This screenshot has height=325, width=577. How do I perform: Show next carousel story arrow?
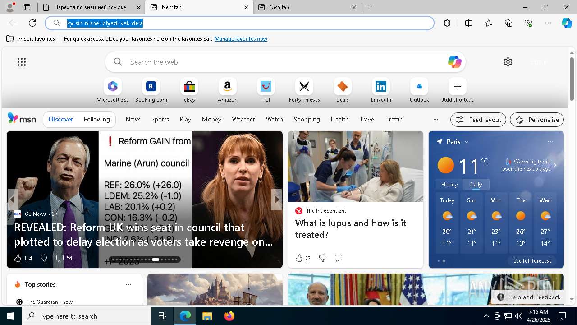pyautogui.click(x=276, y=200)
